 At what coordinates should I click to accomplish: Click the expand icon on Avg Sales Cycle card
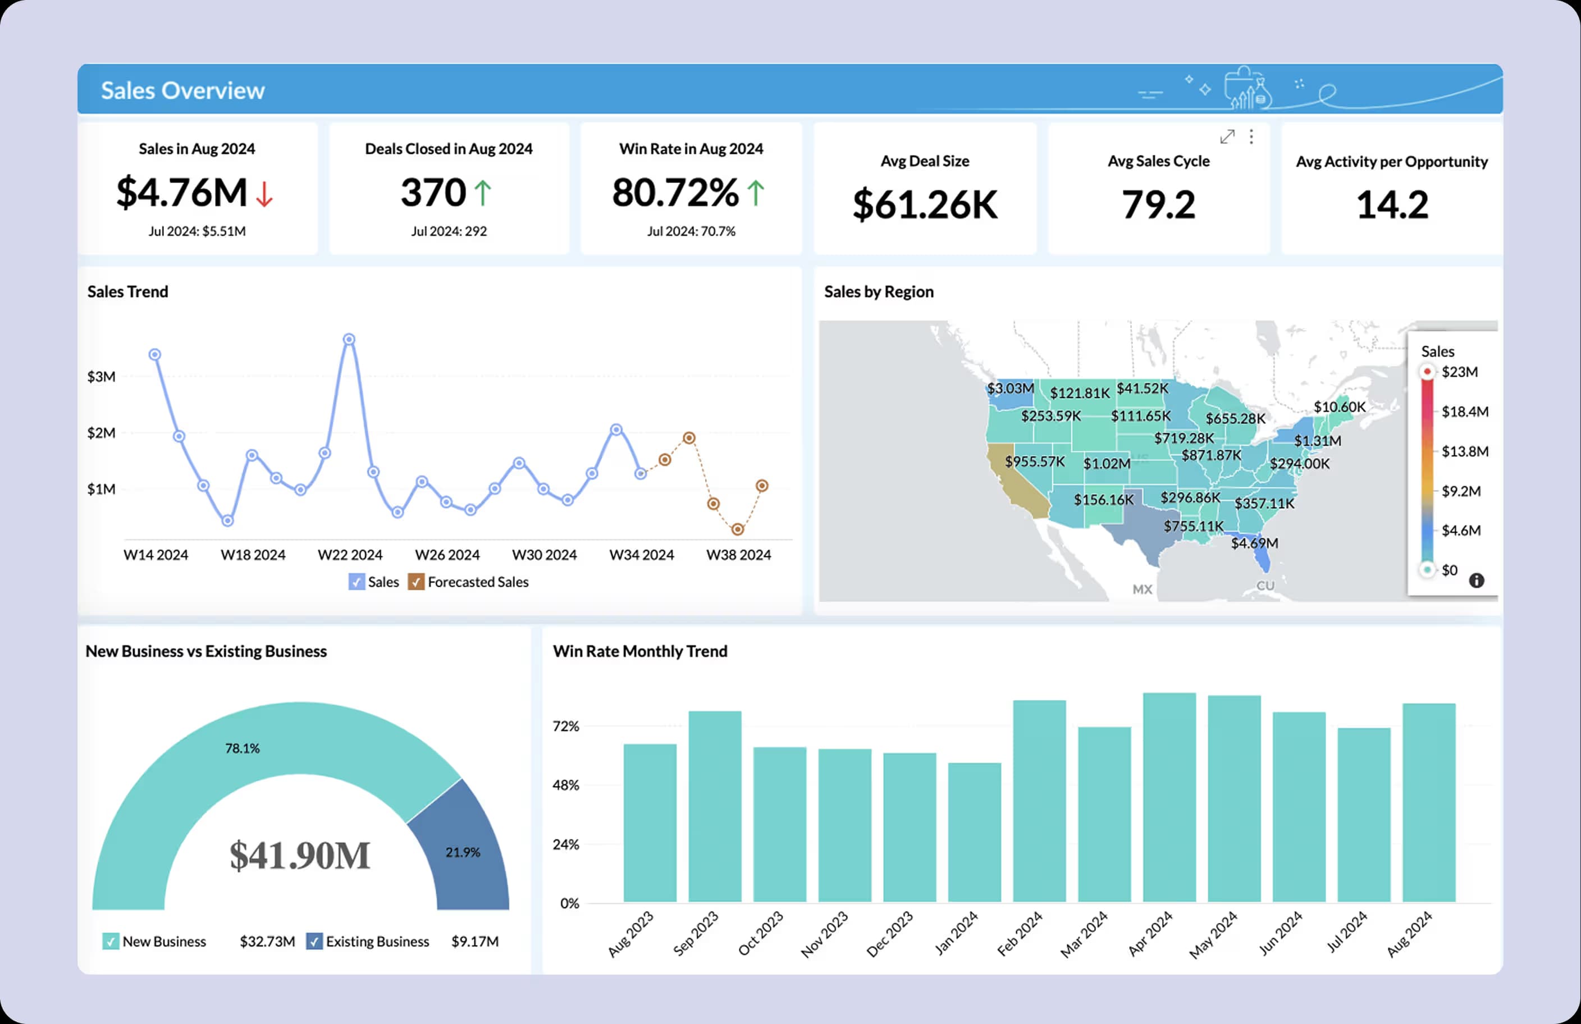click(x=1227, y=137)
